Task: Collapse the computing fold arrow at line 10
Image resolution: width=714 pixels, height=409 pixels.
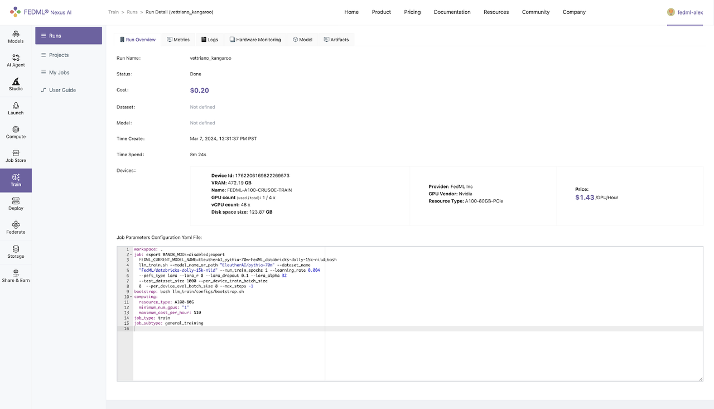Action: pos(131,297)
